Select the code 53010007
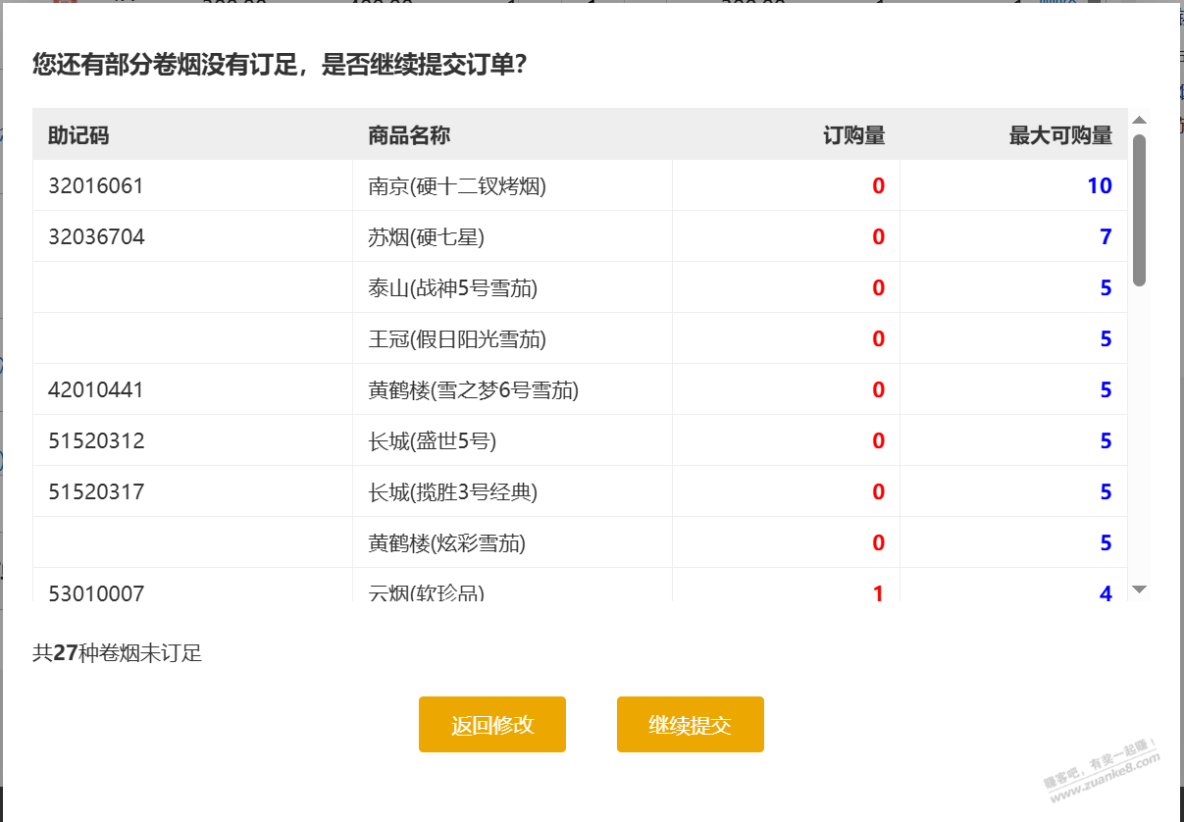The image size is (1184, 822). (96, 593)
